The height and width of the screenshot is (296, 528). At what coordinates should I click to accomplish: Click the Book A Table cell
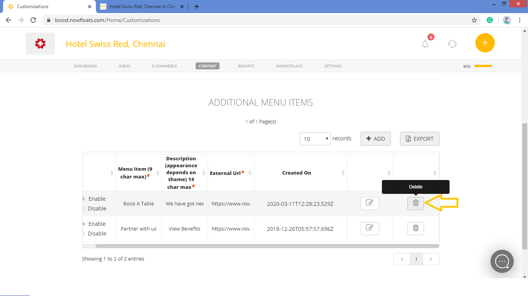[x=139, y=203]
